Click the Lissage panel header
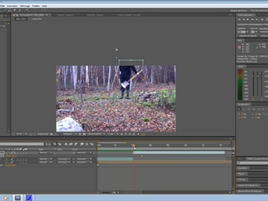Viewport: 268px width, 201px height. tap(241, 180)
